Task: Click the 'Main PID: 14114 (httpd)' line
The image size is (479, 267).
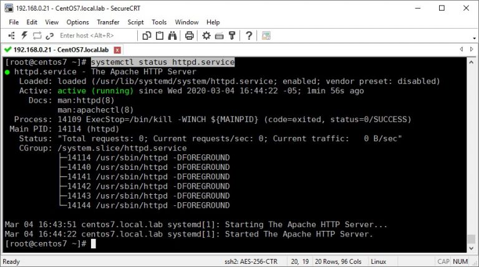Action: pos(64,129)
